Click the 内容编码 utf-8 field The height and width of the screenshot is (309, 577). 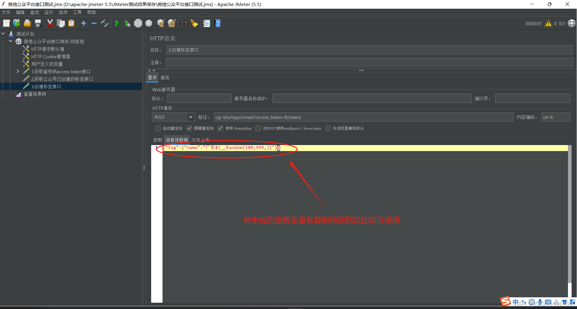click(x=556, y=117)
